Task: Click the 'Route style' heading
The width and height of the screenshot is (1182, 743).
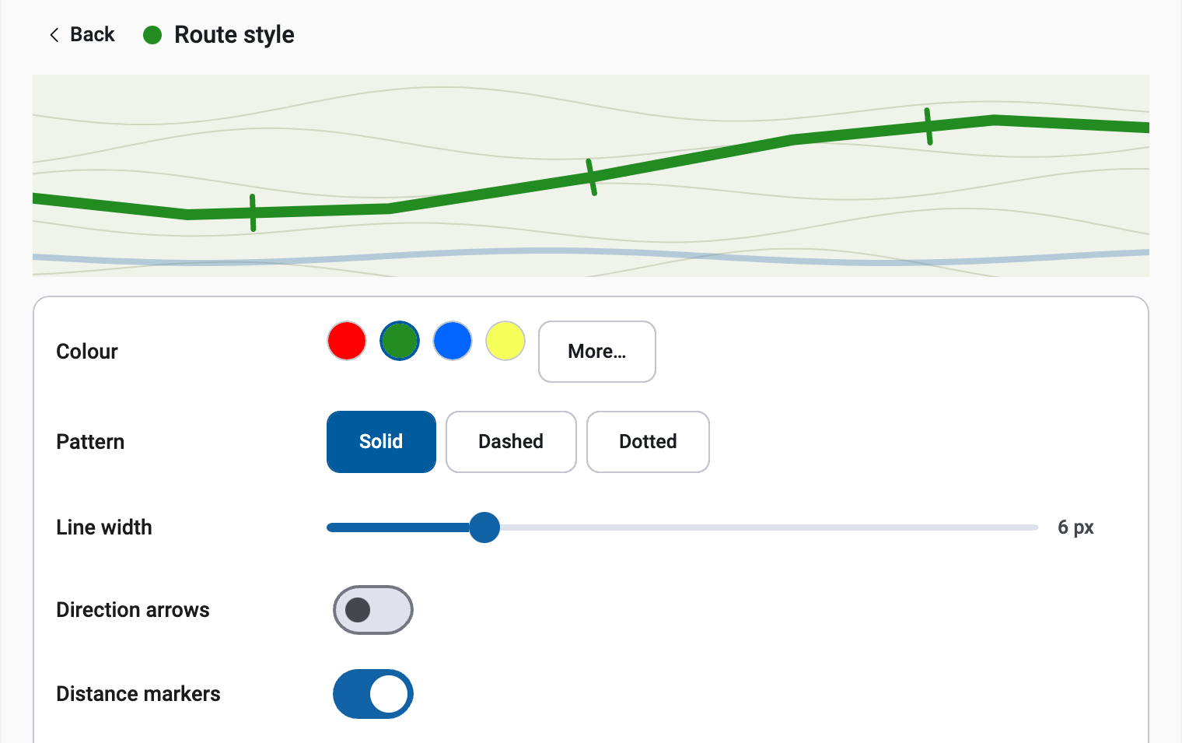Action: click(x=234, y=35)
